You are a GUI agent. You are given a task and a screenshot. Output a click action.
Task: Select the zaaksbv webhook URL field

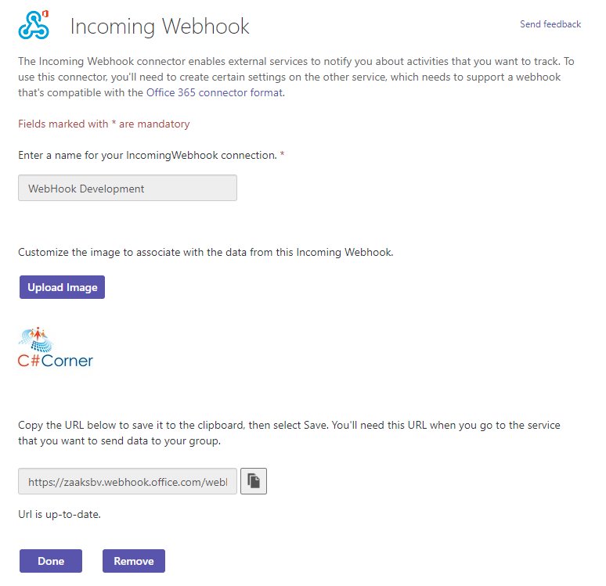pos(128,481)
